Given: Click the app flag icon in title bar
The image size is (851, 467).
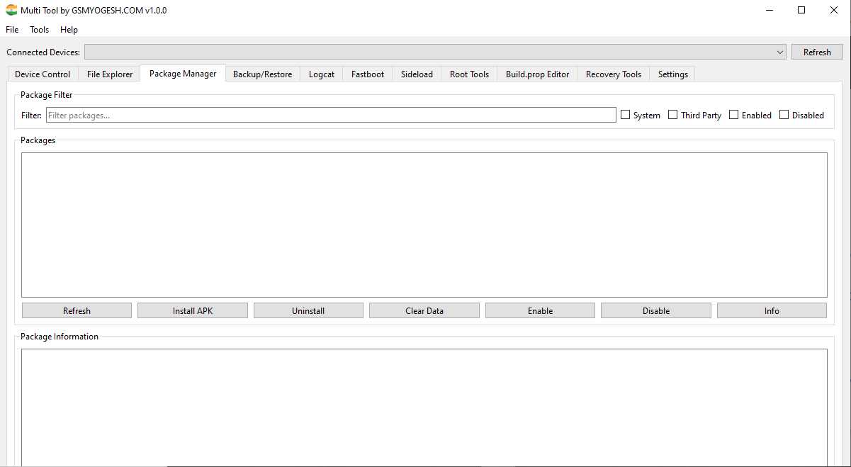Looking at the screenshot, I should tap(11, 11).
